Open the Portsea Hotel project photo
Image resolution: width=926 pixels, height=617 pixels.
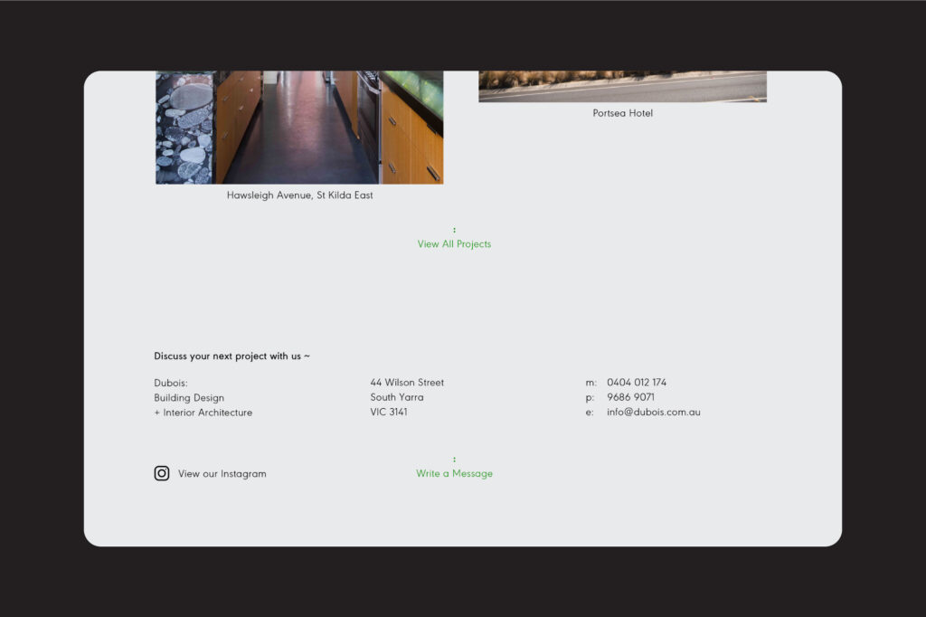pos(622,86)
